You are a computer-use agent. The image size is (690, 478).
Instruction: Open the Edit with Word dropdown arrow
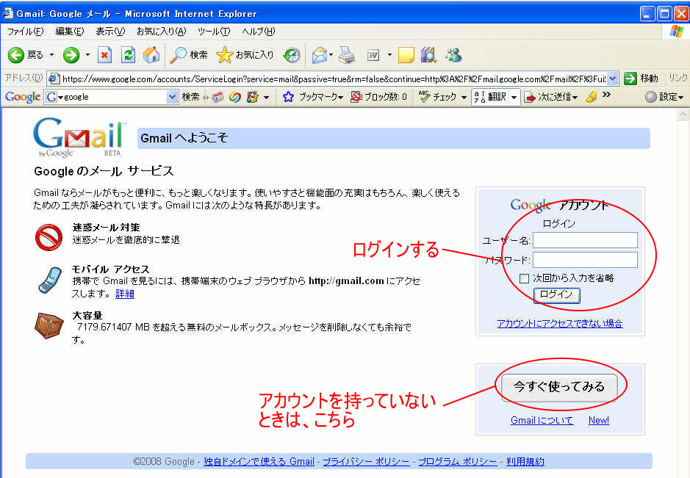tap(389, 55)
